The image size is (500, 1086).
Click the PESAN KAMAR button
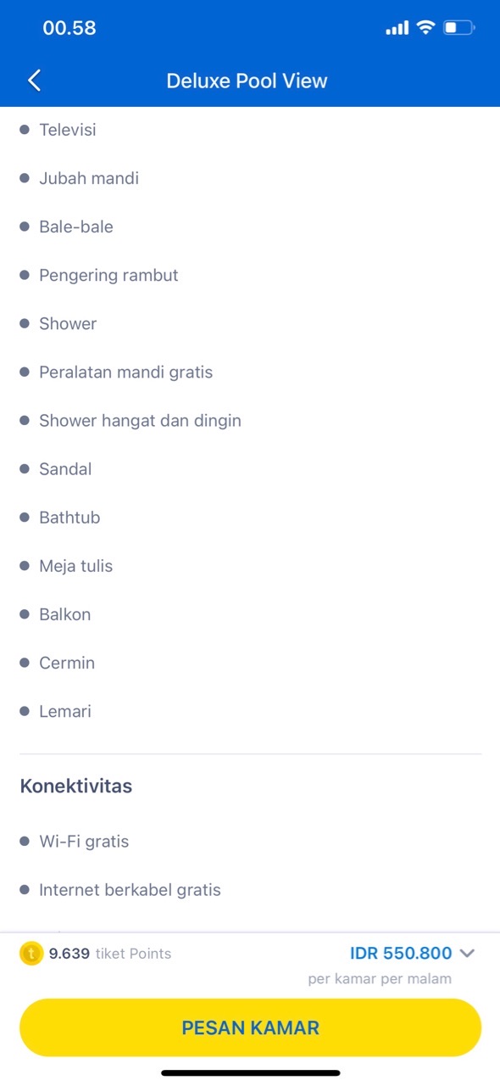pos(250,1027)
